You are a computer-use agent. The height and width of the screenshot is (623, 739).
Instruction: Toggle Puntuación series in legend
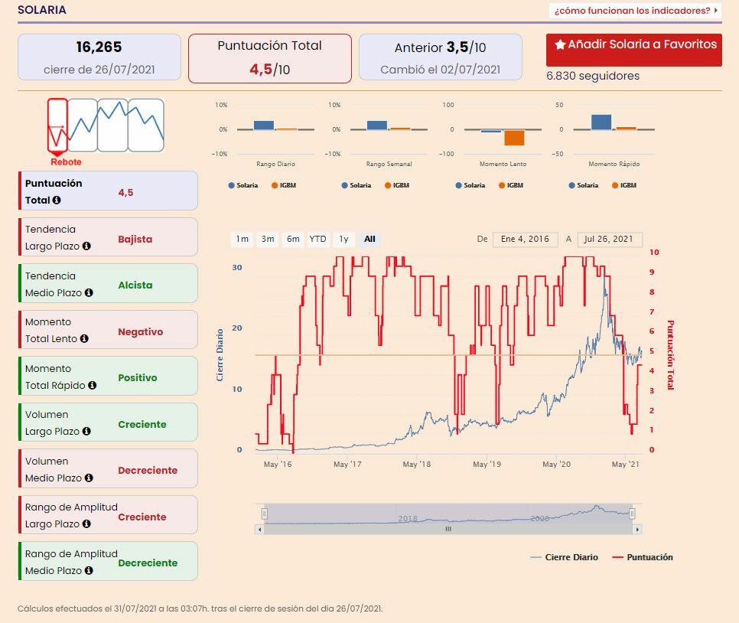tap(643, 557)
